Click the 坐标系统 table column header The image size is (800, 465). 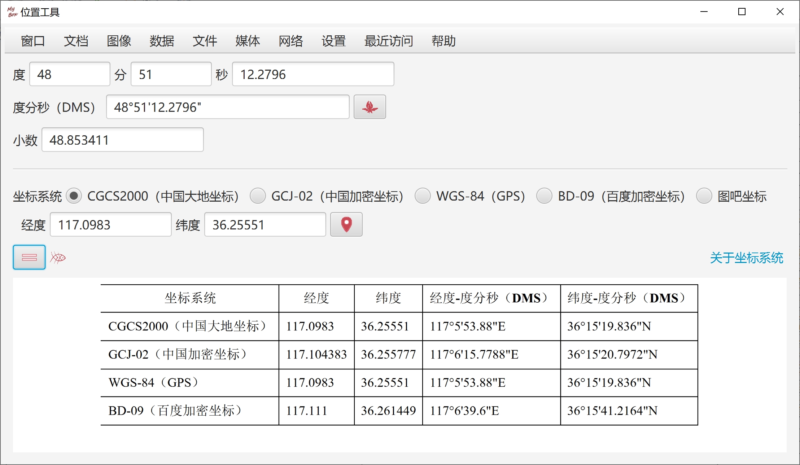(x=190, y=298)
